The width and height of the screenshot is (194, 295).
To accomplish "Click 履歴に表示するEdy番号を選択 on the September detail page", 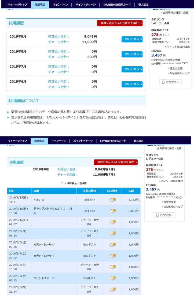I will coord(116,162).
